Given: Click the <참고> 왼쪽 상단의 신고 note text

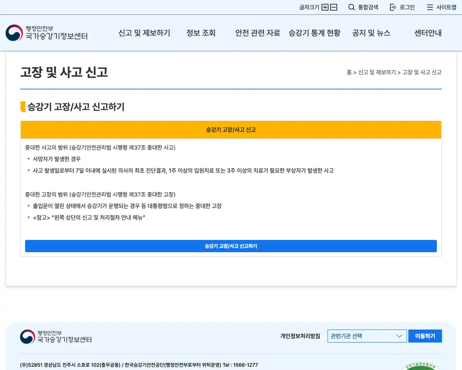Looking at the screenshot, I should tap(89, 218).
